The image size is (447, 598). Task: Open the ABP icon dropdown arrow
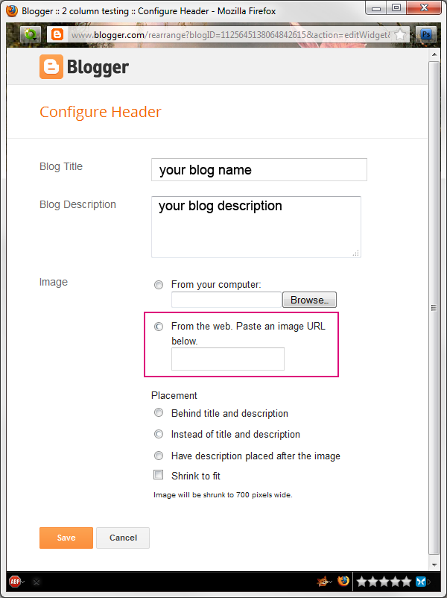23,582
